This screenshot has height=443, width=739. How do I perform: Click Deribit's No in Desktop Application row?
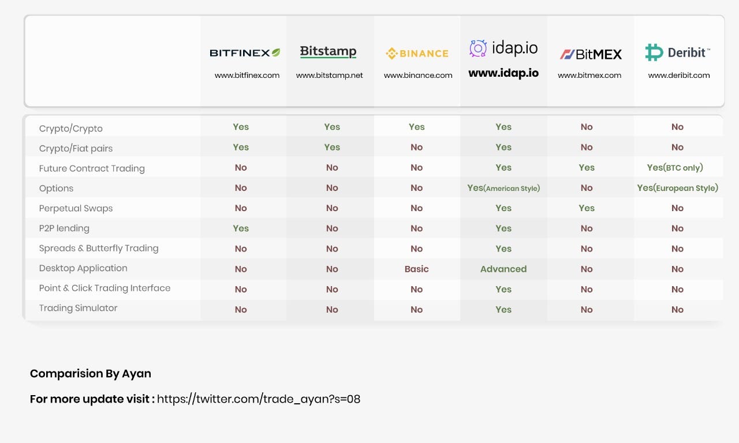[x=677, y=269]
